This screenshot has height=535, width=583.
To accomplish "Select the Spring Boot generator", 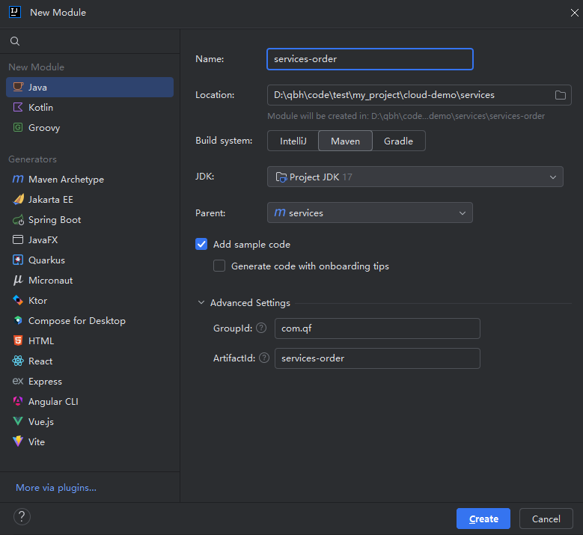I will coord(90,220).
